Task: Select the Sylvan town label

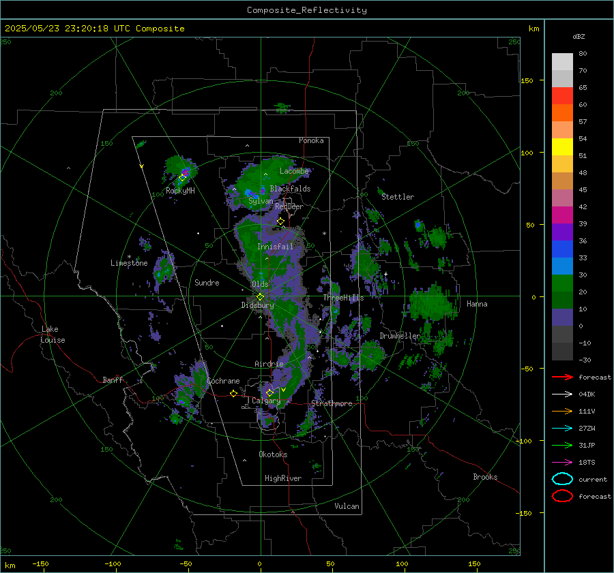Action: tap(261, 201)
